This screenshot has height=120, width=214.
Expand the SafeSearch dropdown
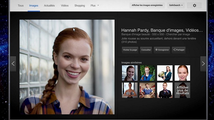coord(176,5)
